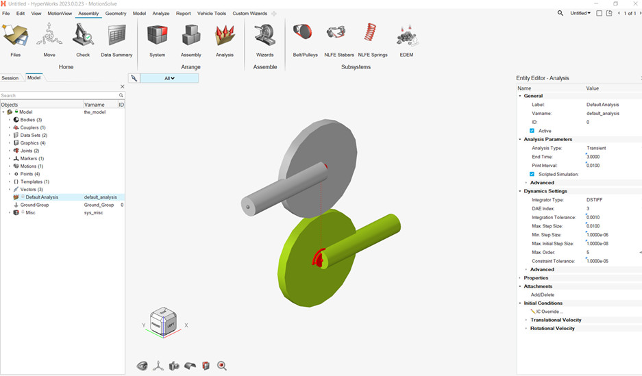Viewport: 642px width, 376px height.
Task: Open the Data Summary tool
Action: [x=116, y=35]
